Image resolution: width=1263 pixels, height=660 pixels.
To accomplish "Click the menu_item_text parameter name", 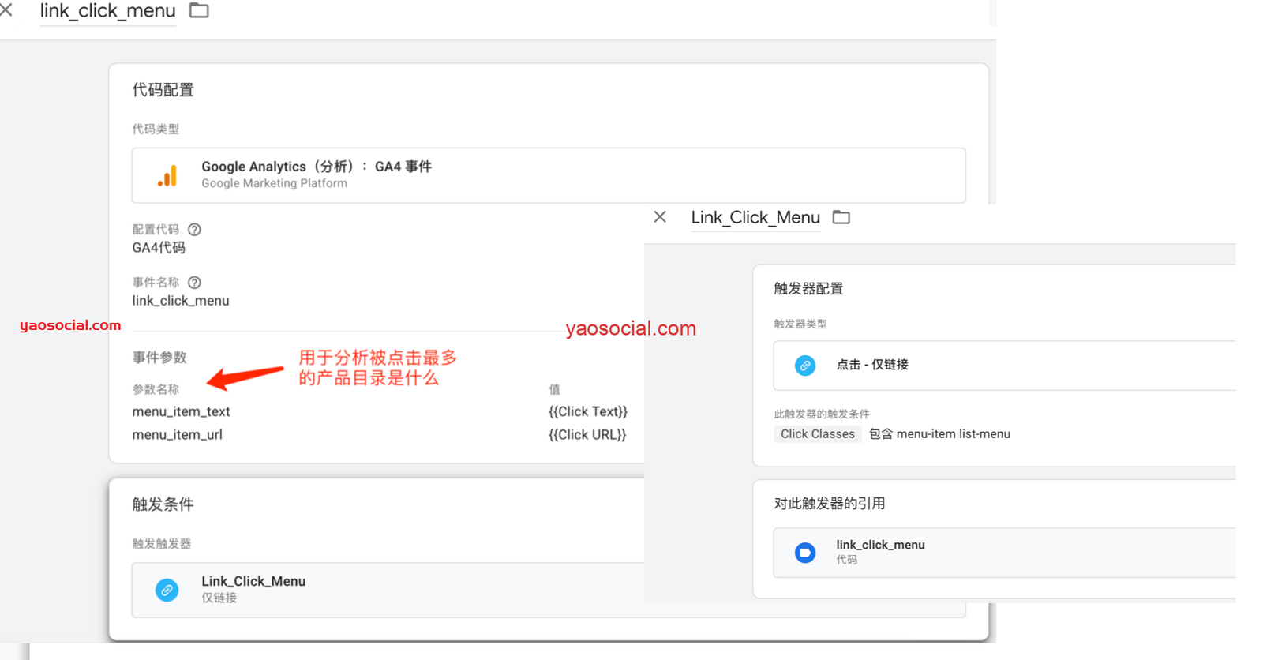I will pos(181,411).
